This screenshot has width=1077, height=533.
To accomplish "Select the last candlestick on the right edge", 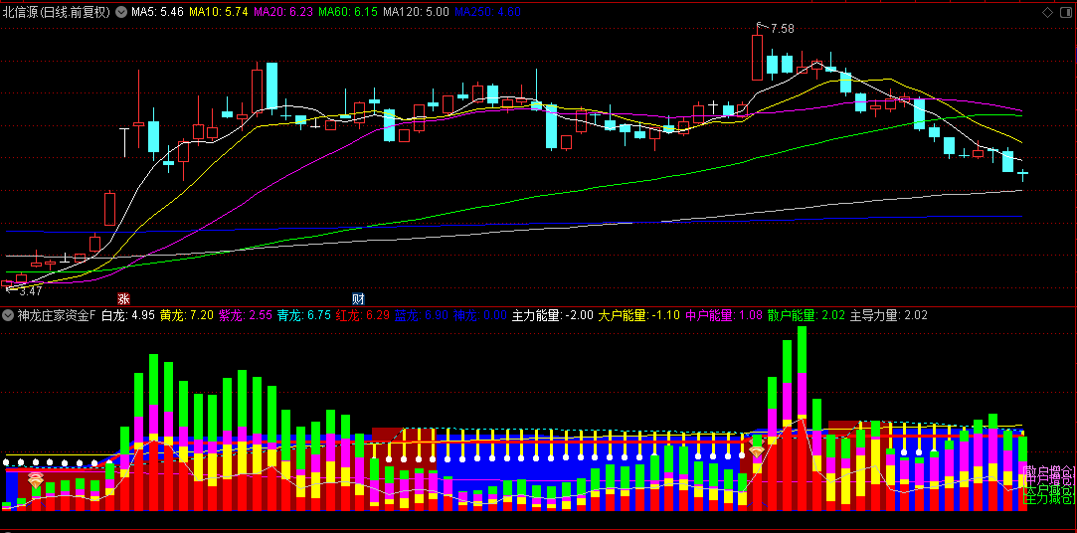I will click(x=1022, y=176).
